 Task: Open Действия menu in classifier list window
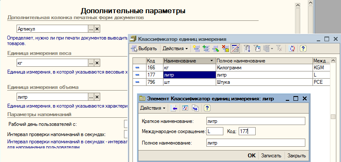(x=175, y=48)
